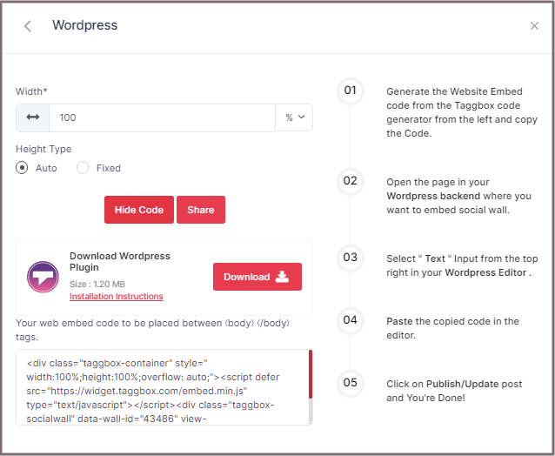The width and height of the screenshot is (555, 456).
Task: Click the step 05 circle marker
Action: coord(351,383)
